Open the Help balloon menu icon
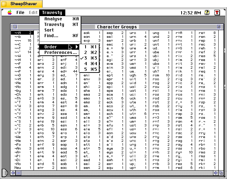 coord(207,13)
